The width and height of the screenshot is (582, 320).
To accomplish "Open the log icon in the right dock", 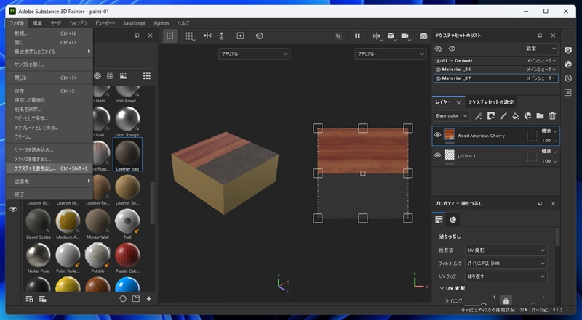I will click(568, 92).
